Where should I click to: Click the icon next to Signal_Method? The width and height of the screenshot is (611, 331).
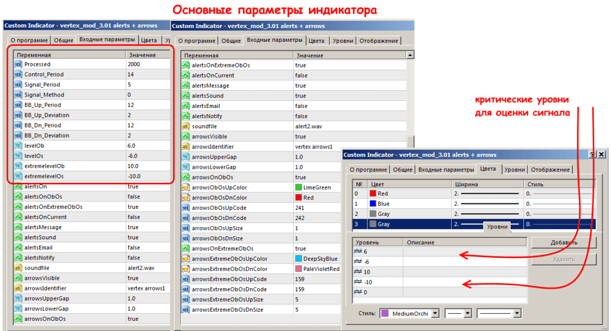[x=18, y=95]
